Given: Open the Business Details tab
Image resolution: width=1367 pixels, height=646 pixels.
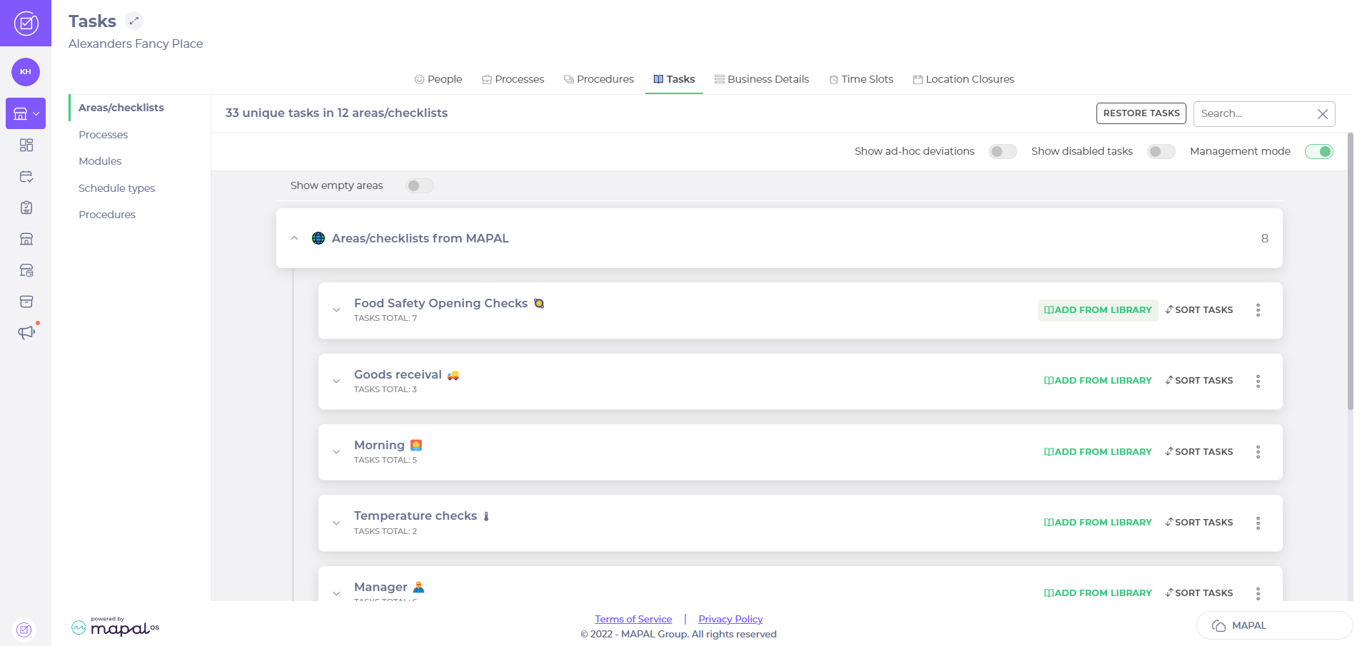Looking at the screenshot, I should coord(762,79).
